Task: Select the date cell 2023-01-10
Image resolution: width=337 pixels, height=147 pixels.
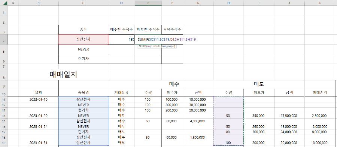Action: pyautogui.click(x=39, y=99)
